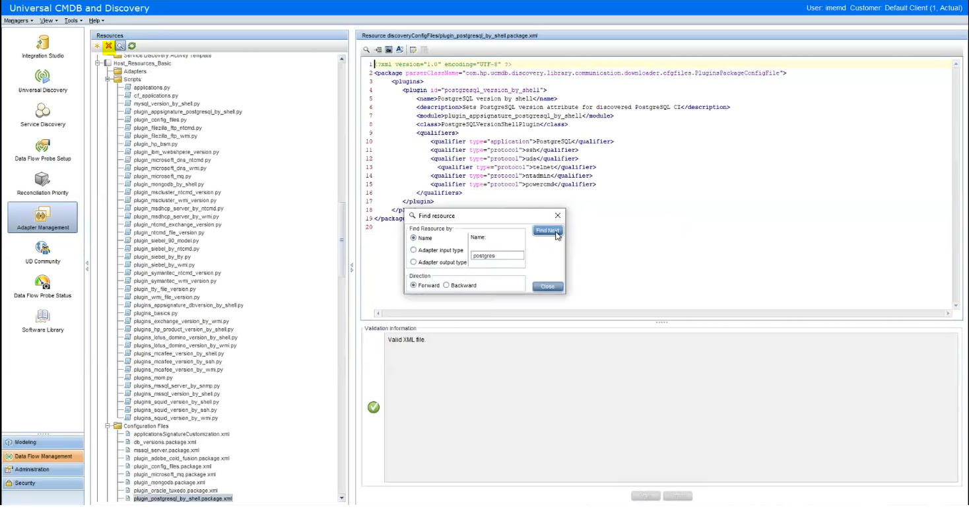Open the Universal Discovery module
The height and width of the screenshot is (515, 969).
(x=43, y=80)
